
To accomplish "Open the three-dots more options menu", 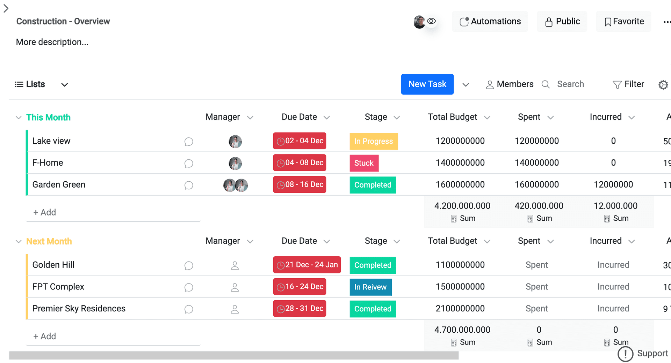I will pos(666,22).
